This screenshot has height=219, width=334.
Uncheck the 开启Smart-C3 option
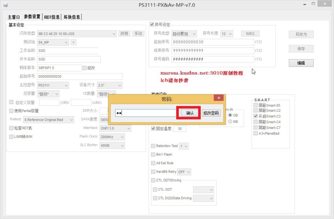click(x=256, y=116)
